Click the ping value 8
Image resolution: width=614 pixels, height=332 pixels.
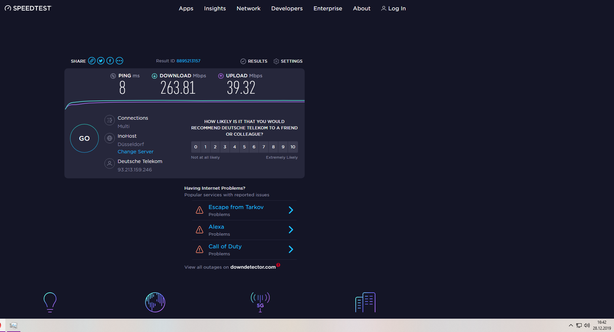(122, 88)
